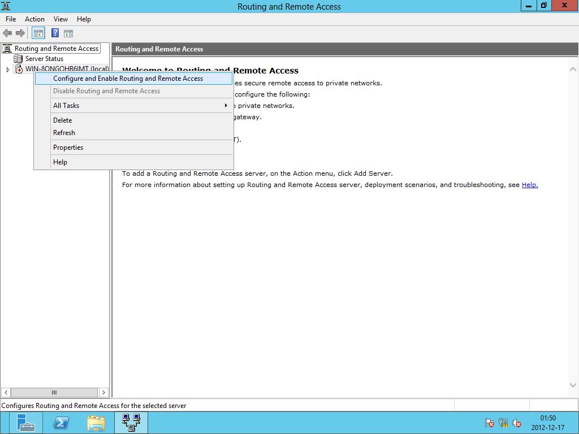This screenshot has width=579, height=434.
Task: Open File Explorer from the taskbar
Action: [x=96, y=423]
